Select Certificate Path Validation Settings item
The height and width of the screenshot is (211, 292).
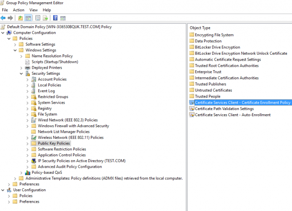pyautogui.click(x=224, y=109)
